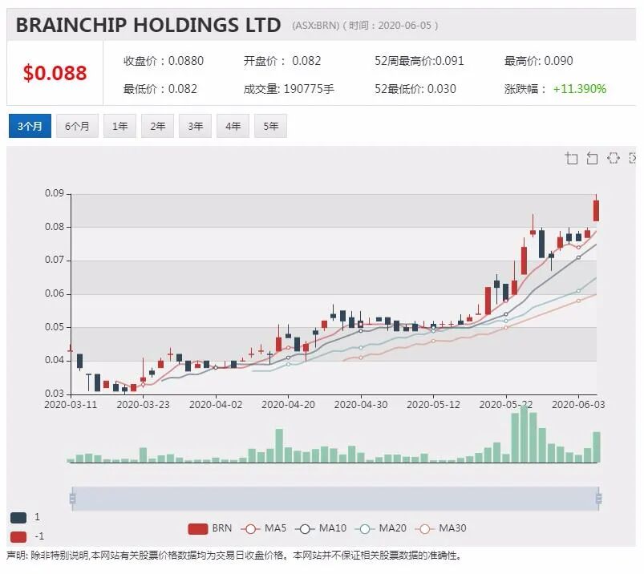The image size is (644, 574).
Task: Click the 0.05 y-axis label
Action: pyautogui.click(x=55, y=327)
